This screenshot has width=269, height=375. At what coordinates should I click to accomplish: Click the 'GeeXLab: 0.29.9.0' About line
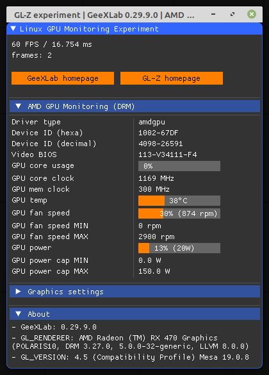click(x=54, y=327)
